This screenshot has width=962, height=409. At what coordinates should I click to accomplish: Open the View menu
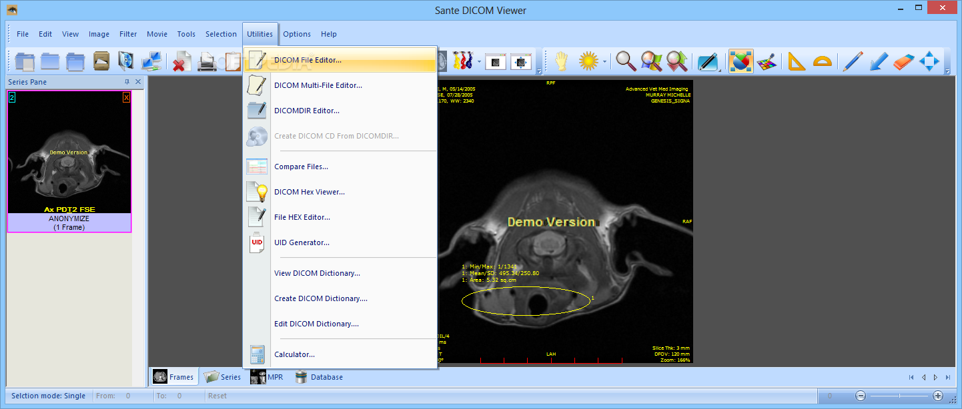[71, 34]
